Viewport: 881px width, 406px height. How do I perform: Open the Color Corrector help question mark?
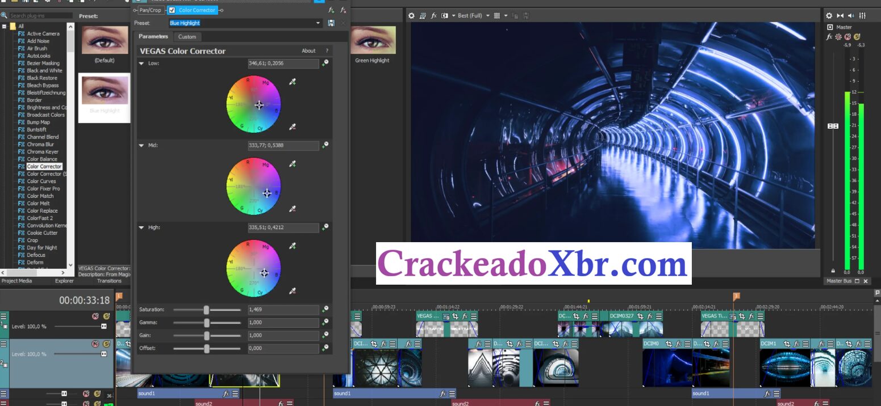(327, 51)
